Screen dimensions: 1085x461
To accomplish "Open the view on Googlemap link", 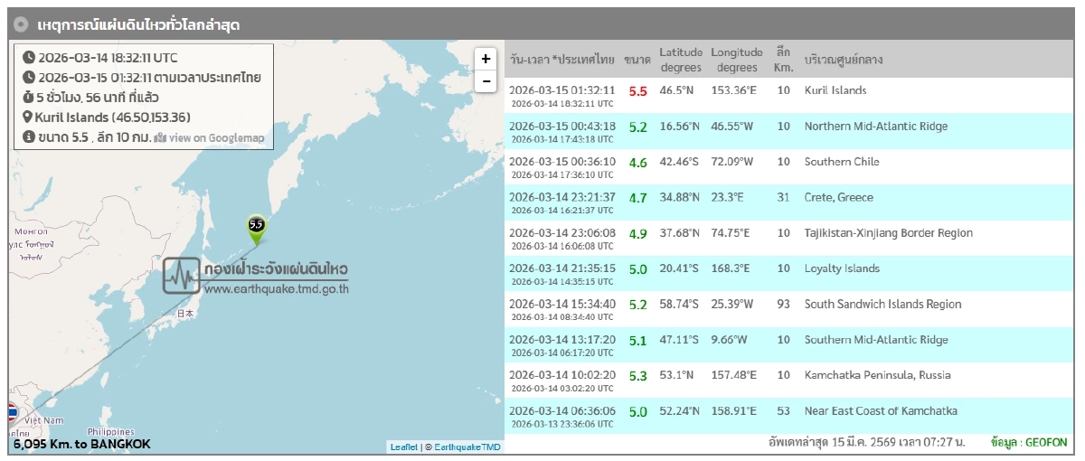I will point(216,138).
